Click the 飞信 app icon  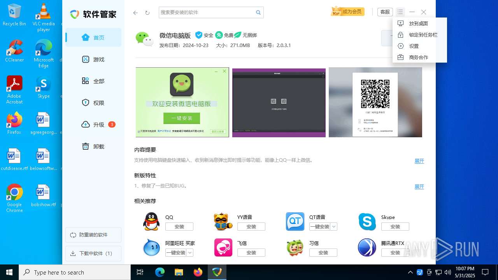click(223, 248)
